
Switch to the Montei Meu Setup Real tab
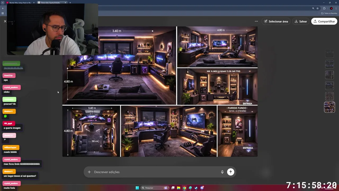[20, 3]
